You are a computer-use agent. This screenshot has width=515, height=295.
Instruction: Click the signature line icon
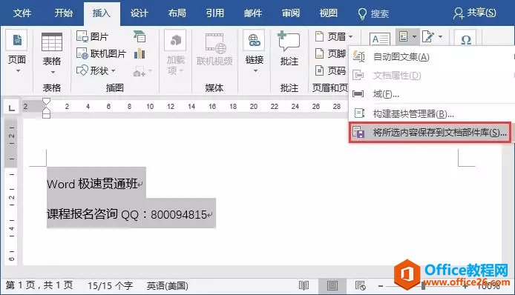pyautogui.click(x=428, y=36)
